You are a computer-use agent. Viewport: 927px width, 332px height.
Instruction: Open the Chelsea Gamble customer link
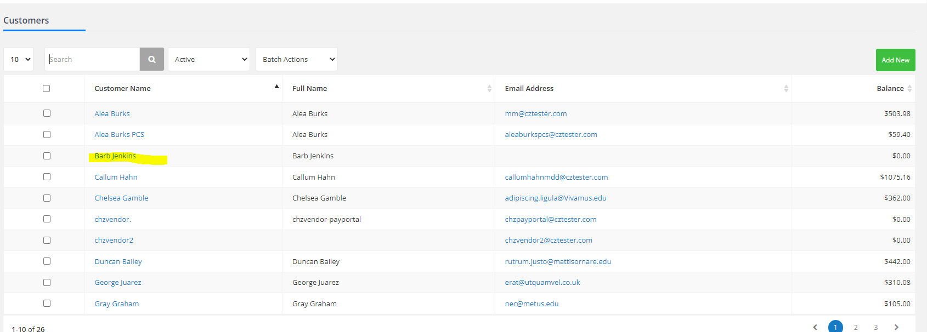tap(121, 198)
